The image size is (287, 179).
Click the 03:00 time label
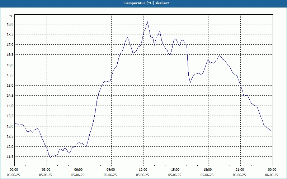(47, 170)
